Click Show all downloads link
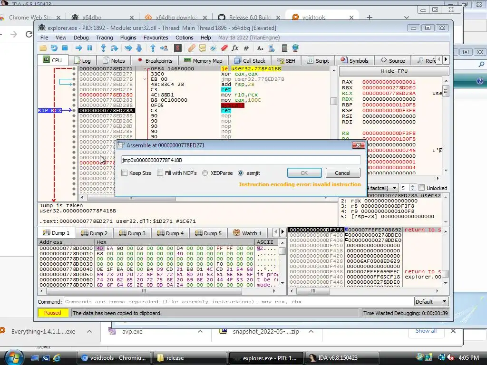487x365 pixels. click(x=426, y=331)
